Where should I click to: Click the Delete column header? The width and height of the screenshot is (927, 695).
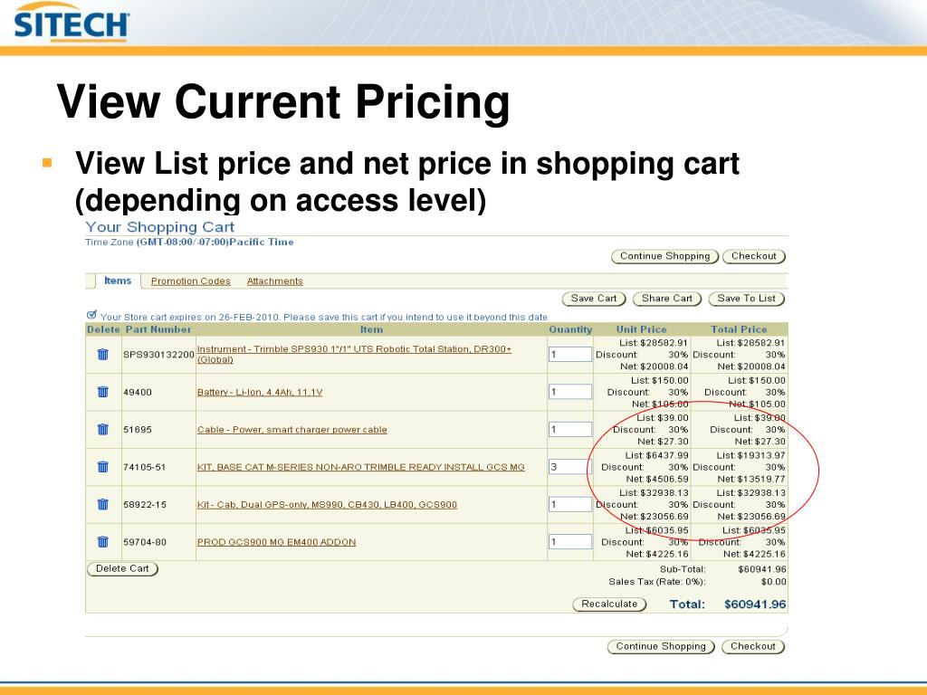coord(103,329)
